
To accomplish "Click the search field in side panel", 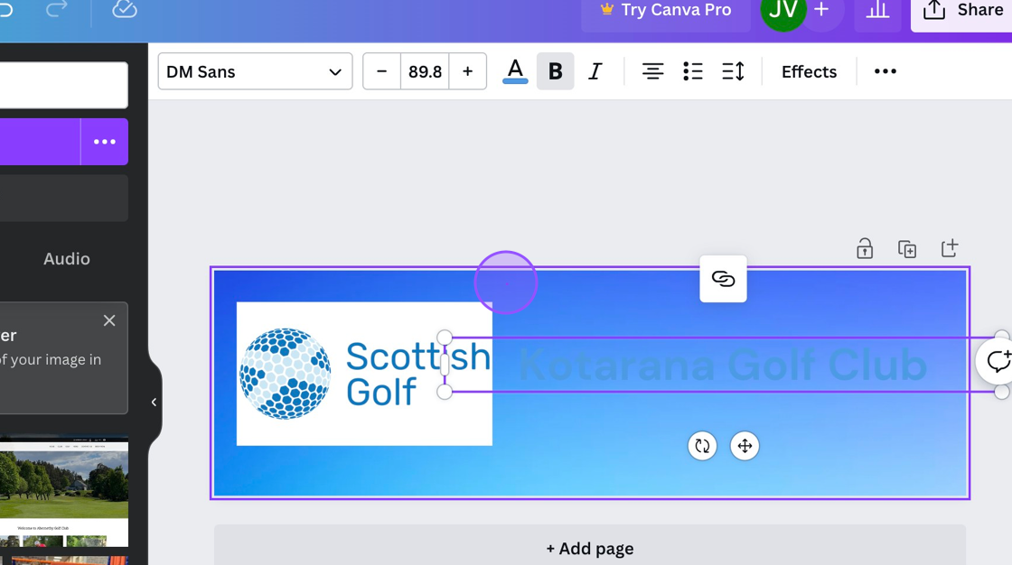I will pyautogui.click(x=63, y=85).
